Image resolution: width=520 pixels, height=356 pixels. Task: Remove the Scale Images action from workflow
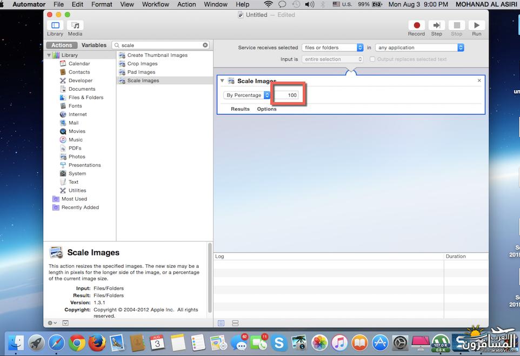tap(479, 80)
